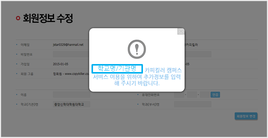This screenshot has height=138, width=268.
Task: Select the email jstar0329@hanmail.net text
Action: pos(68,45)
